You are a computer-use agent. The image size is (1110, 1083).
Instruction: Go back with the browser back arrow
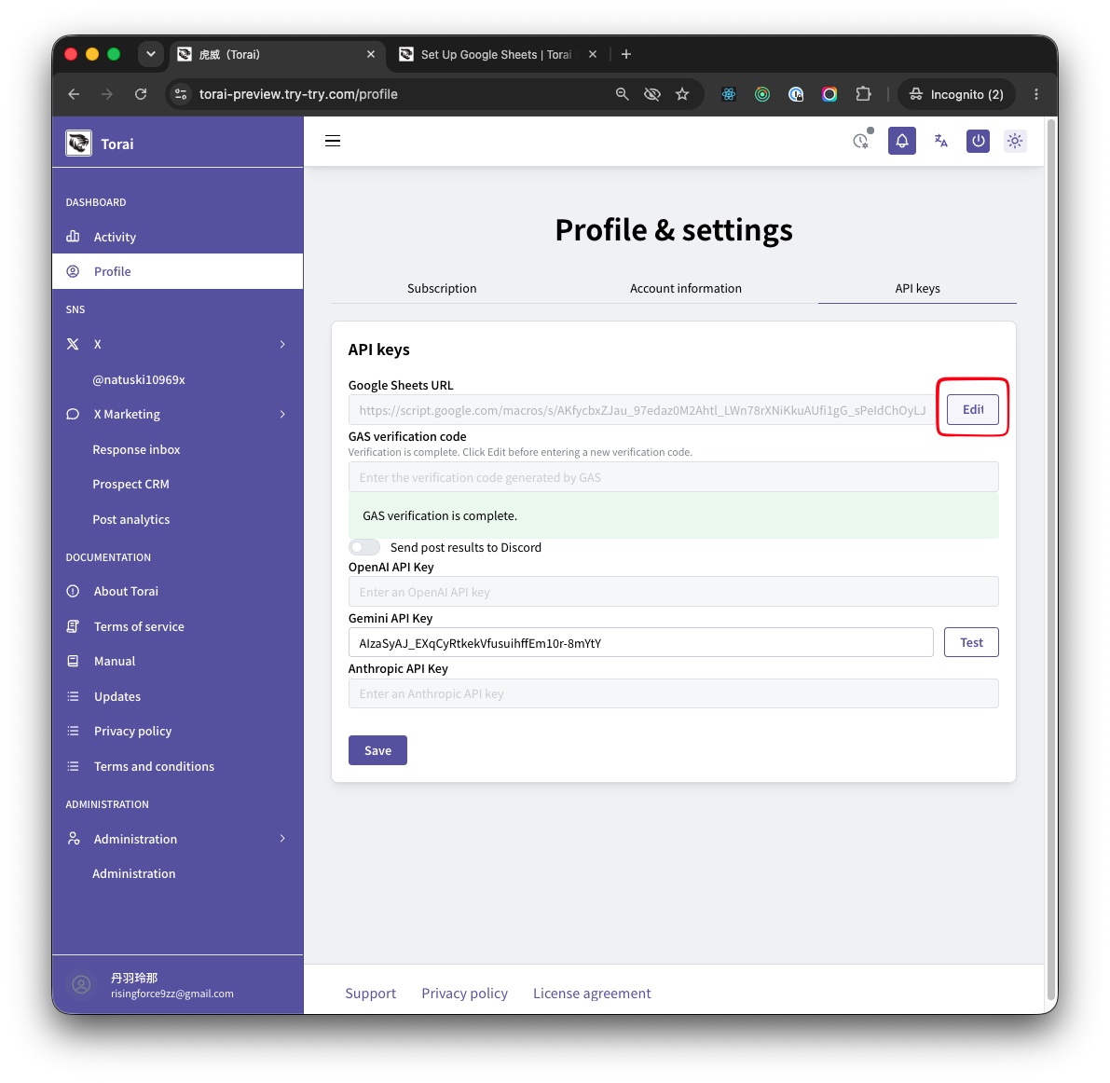pyautogui.click(x=74, y=94)
